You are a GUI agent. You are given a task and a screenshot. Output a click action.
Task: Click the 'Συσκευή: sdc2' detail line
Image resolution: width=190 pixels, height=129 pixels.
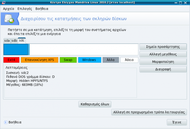[x=17, y=73]
